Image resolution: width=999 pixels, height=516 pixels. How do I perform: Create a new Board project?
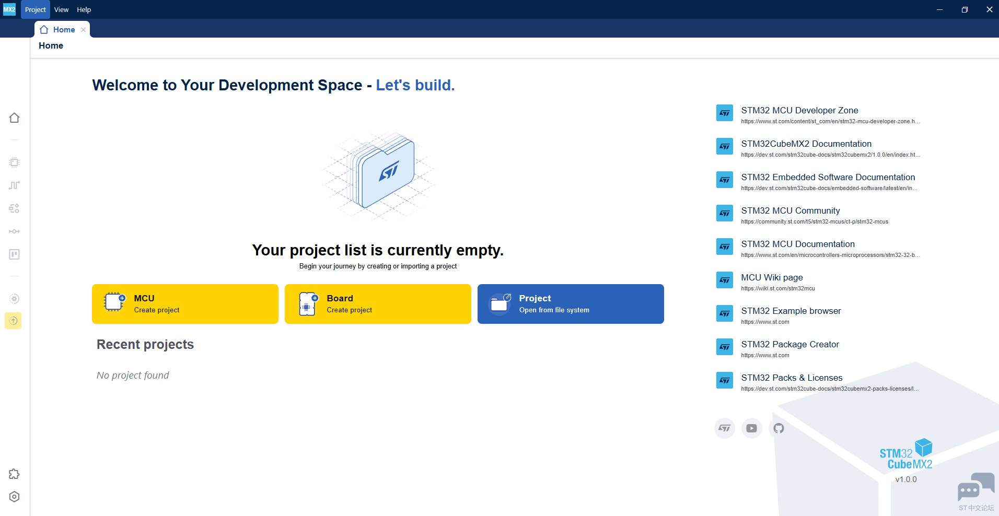378,304
